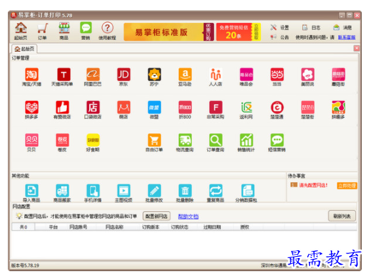Screen dimensions: 367x279
Task: Open 口袋微店 icon
Action: coord(93,109)
